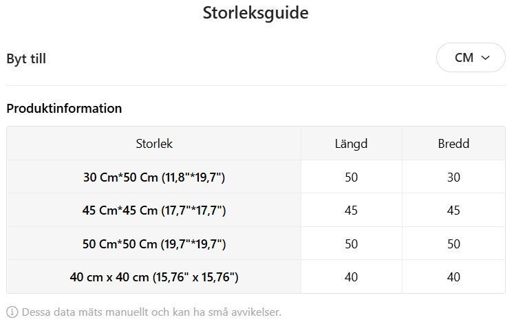Select the 45 Cm*45 Cm size row
This screenshot has width=514, height=335.
154,210
